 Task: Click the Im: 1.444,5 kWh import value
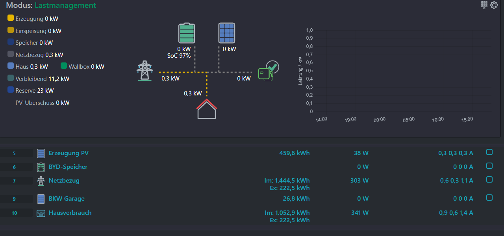(x=287, y=181)
